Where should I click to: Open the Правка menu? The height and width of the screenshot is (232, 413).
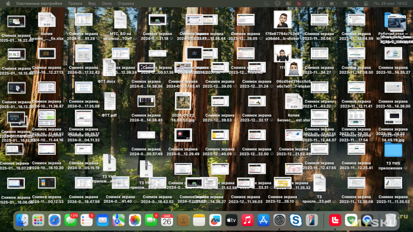point(75,4)
